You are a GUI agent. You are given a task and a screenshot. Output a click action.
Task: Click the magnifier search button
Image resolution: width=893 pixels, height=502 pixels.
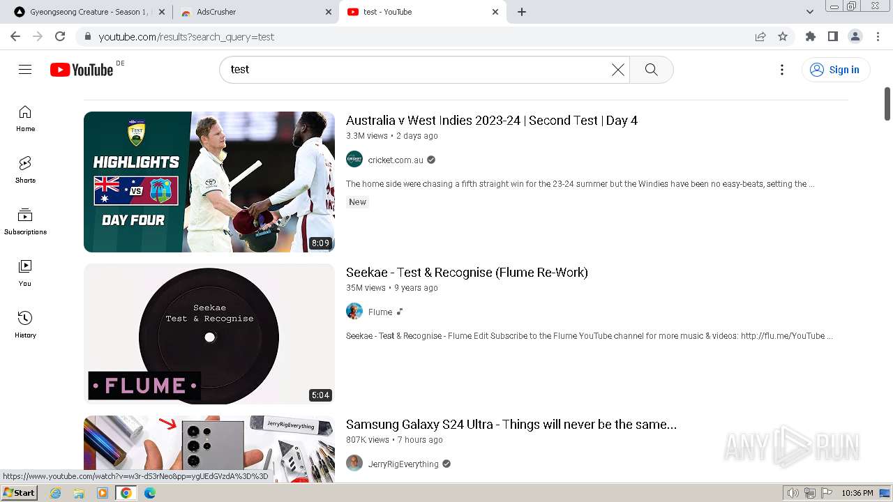652,70
